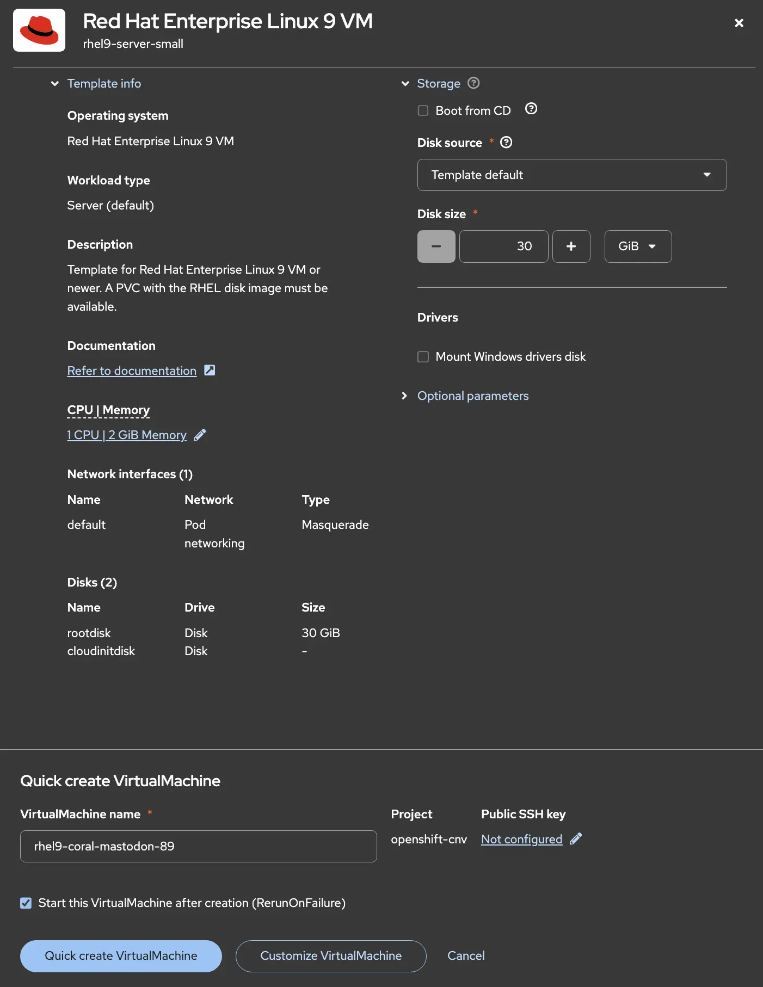Uncheck Start this VirtualMachine after creation
Screen dimensions: 763x987
(26, 903)
